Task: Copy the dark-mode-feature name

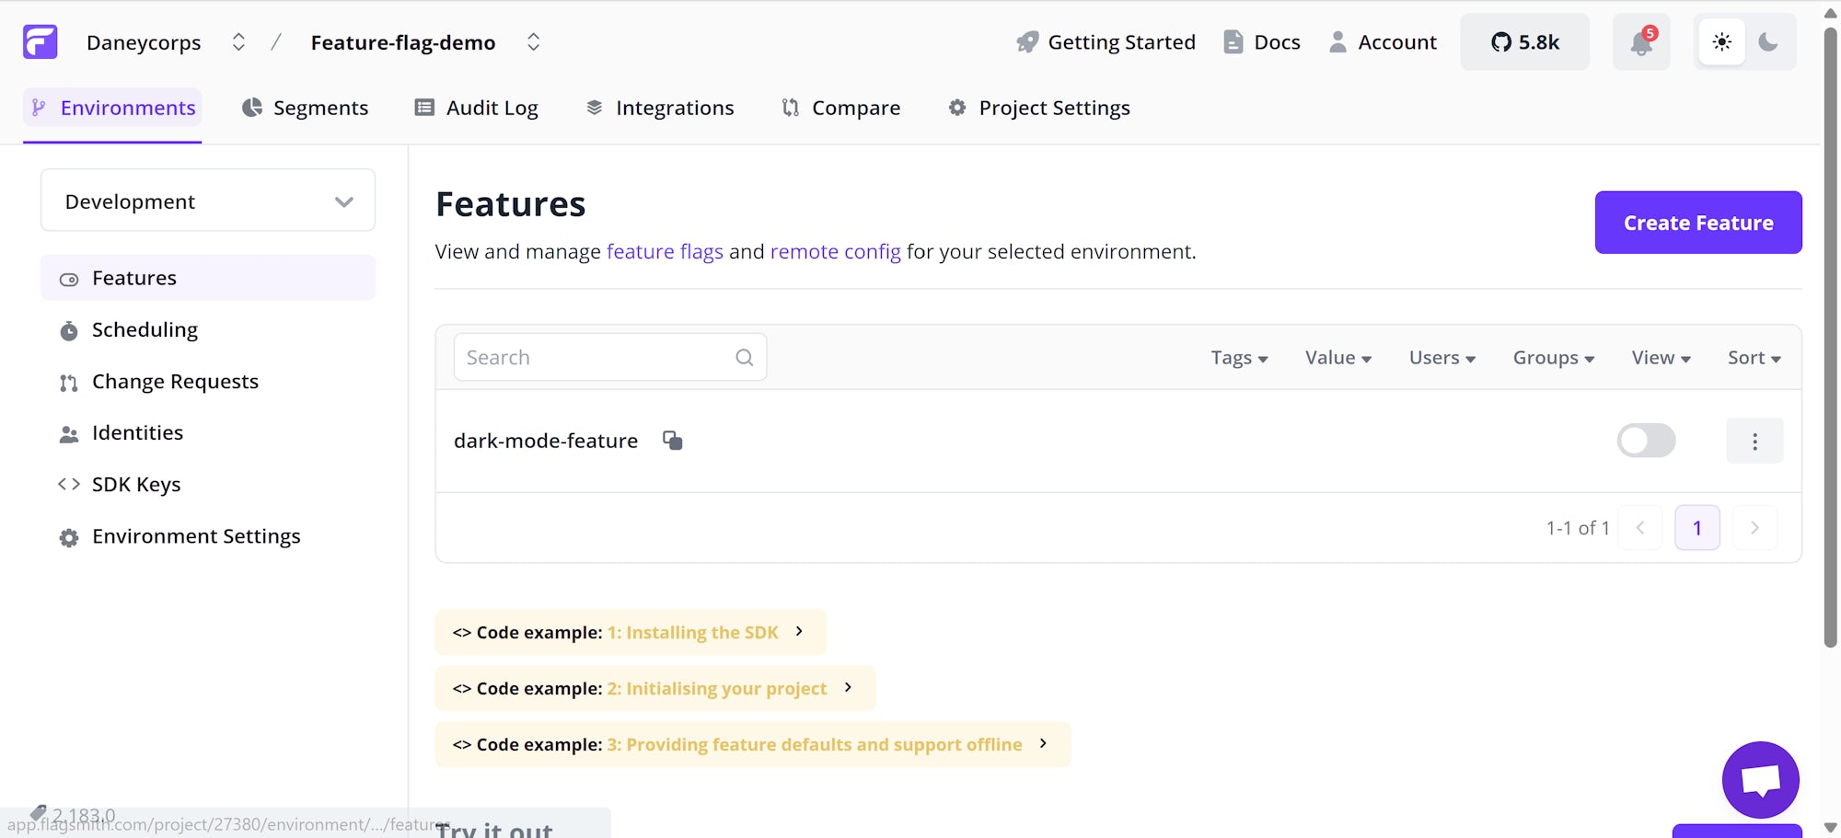Action: [x=673, y=441]
